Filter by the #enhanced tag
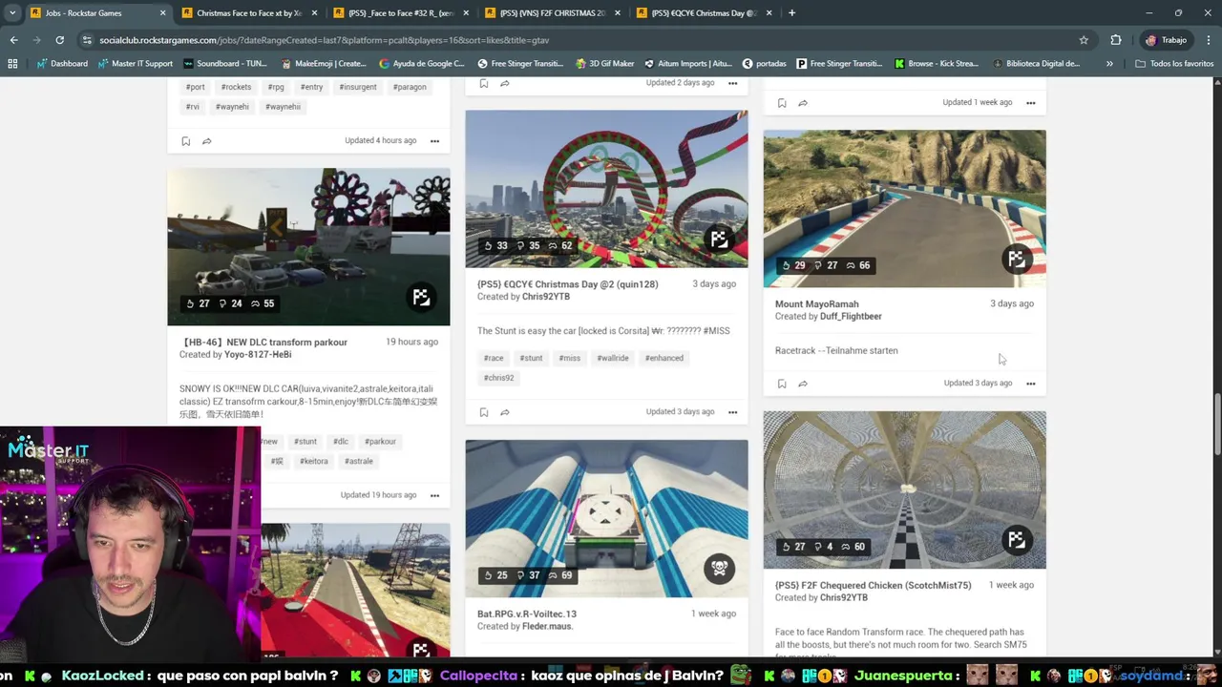The width and height of the screenshot is (1222, 687). [x=664, y=358]
